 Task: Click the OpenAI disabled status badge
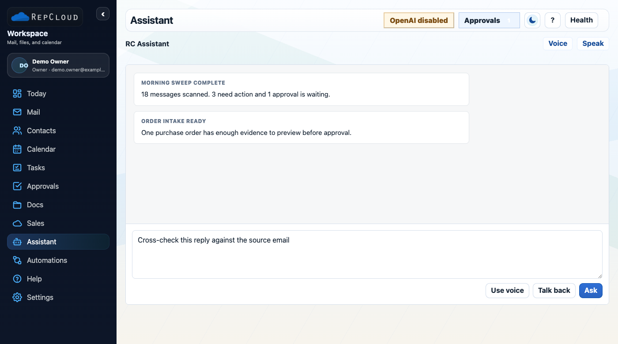419,20
